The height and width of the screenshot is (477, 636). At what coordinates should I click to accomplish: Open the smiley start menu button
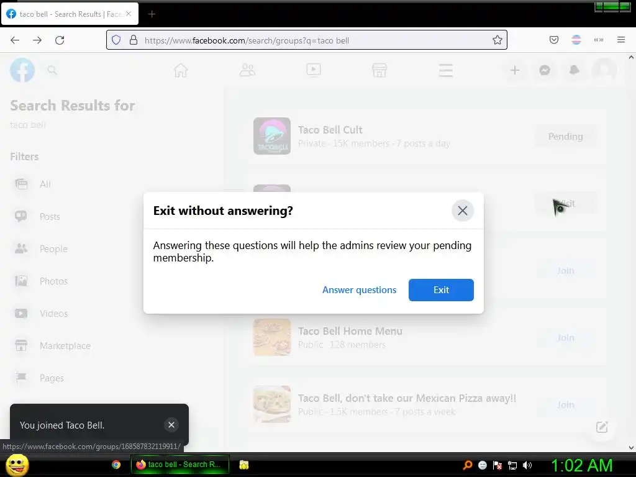click(17, 465)
